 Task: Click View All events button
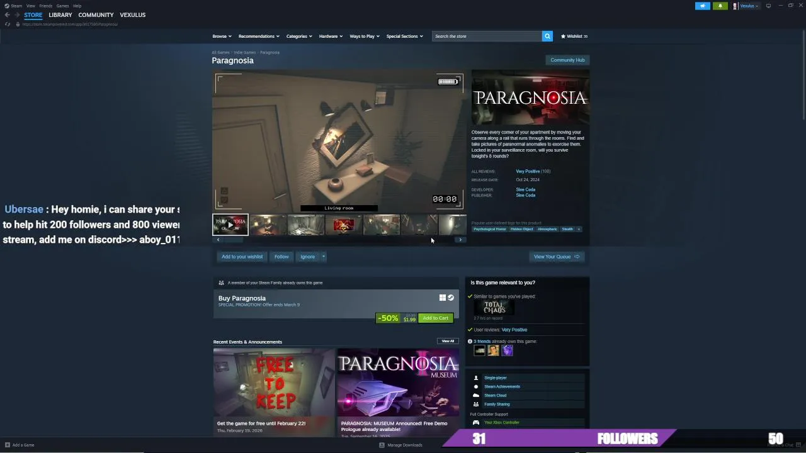point(448,341)
